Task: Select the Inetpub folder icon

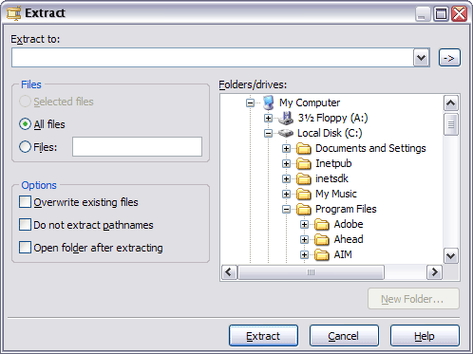Action: pos(304,163)
